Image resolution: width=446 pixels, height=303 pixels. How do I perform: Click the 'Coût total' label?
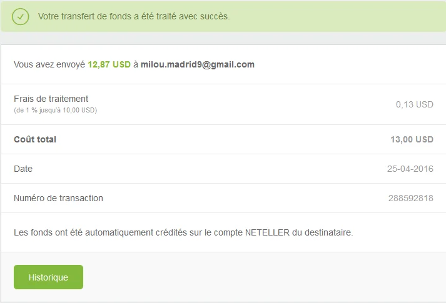tap(35, 139)
